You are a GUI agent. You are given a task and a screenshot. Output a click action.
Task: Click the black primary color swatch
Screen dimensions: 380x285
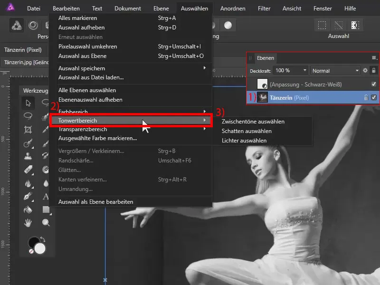point(33,241)
